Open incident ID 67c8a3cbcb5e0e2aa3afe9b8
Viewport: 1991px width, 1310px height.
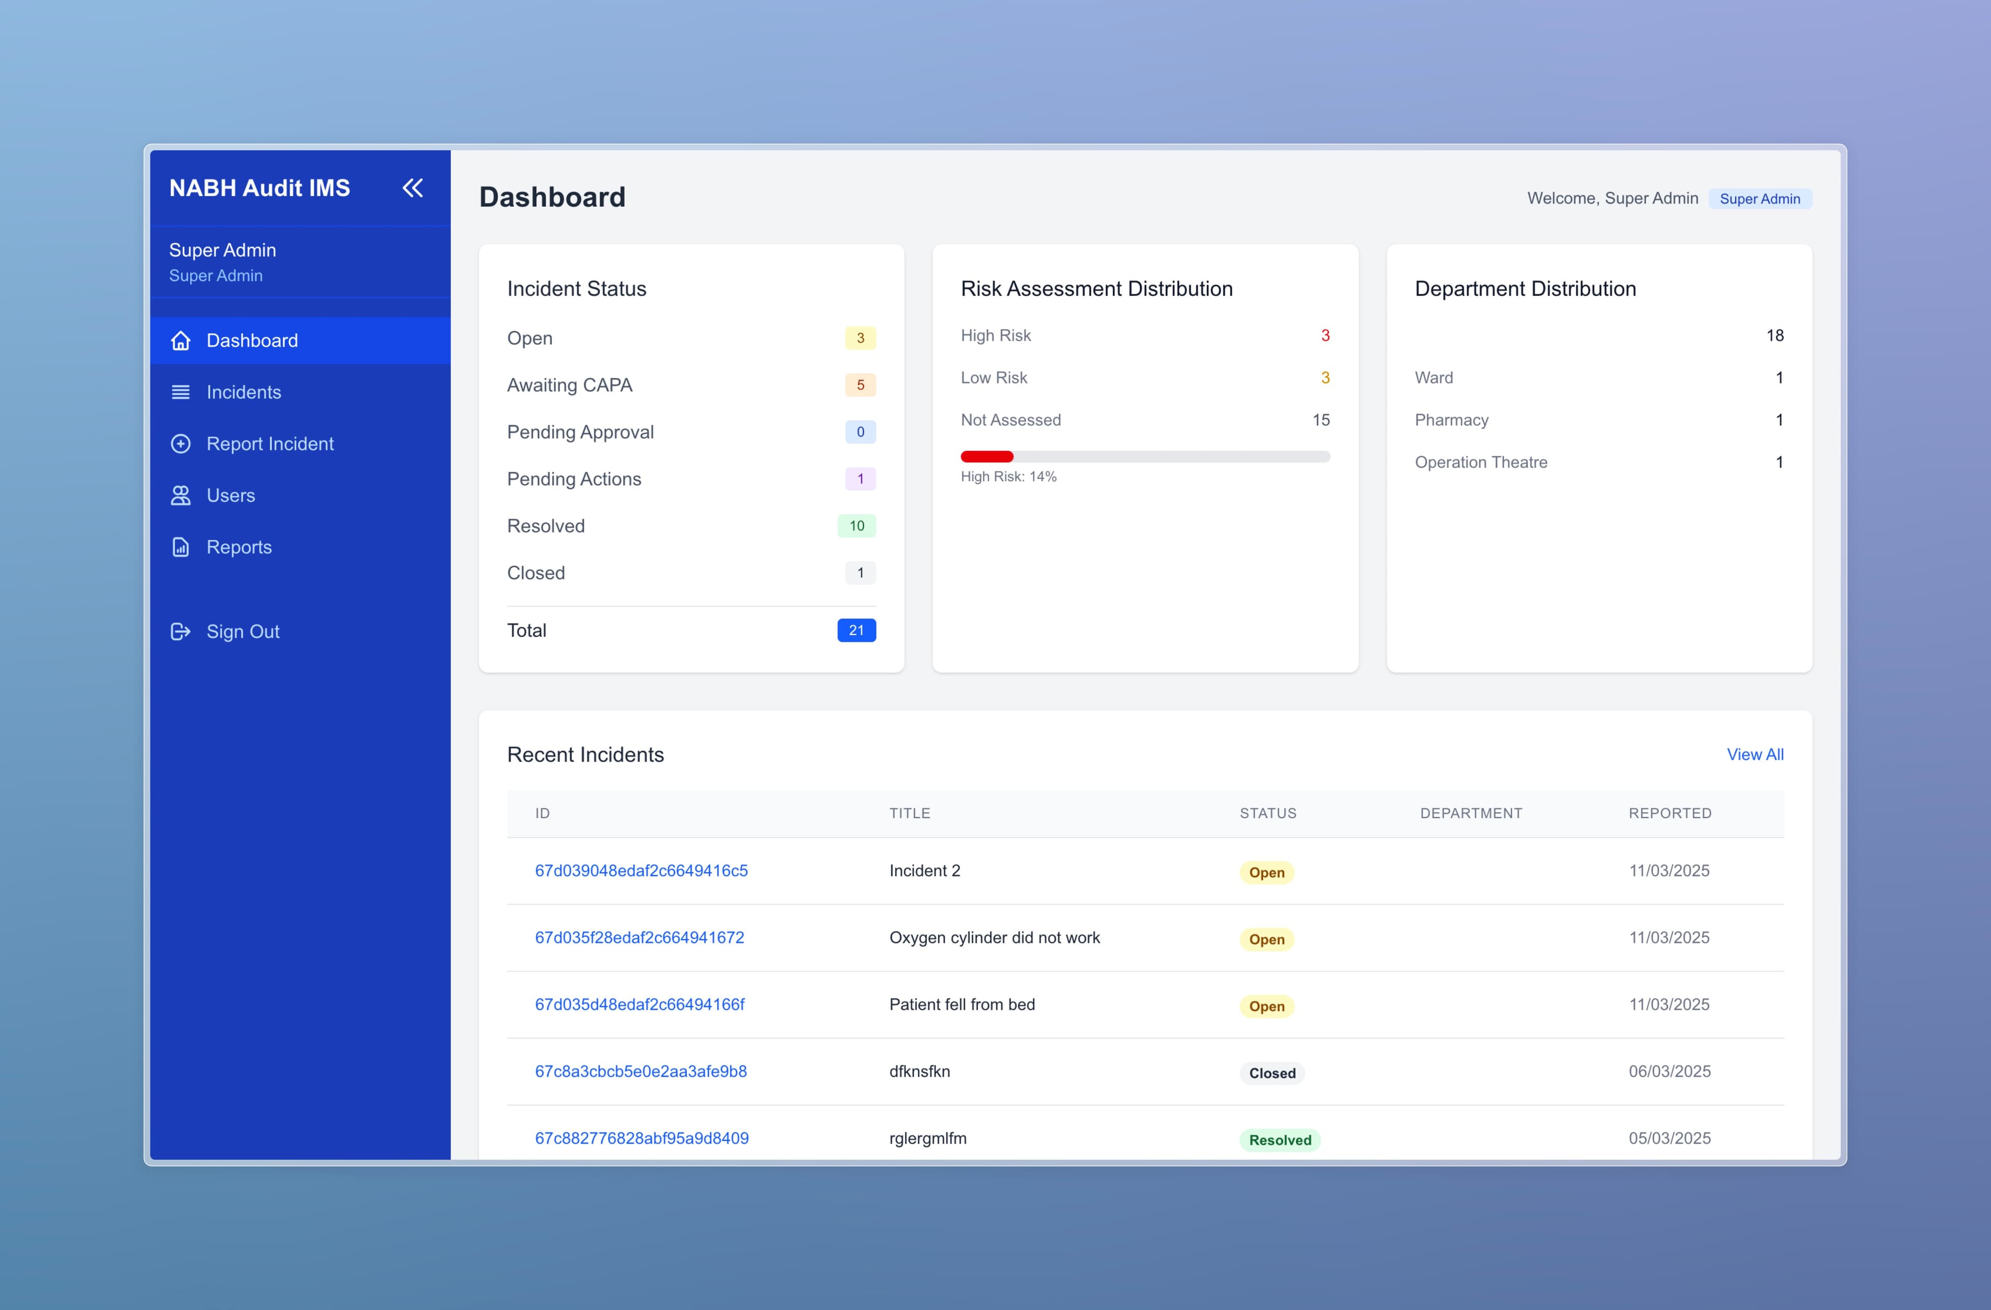point(640,1072)
